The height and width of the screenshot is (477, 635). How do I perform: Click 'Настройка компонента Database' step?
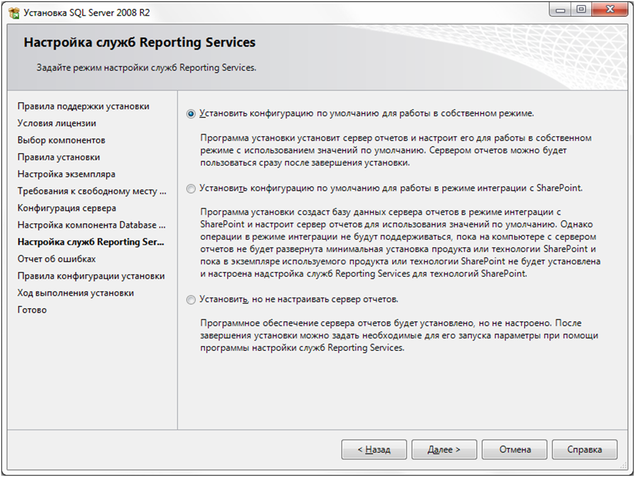pos(92,225)
